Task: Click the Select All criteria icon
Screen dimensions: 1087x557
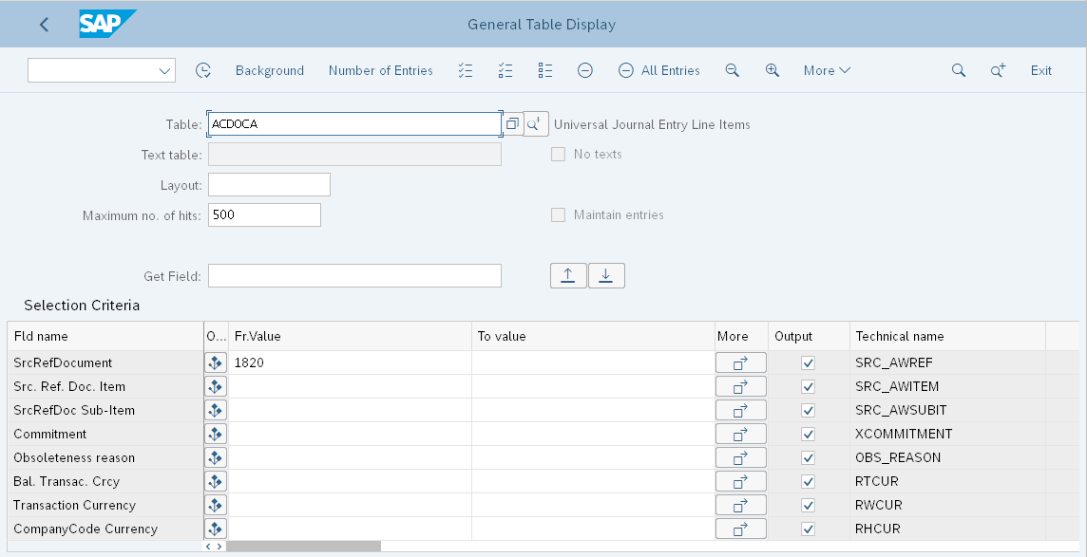Action: pyautogui.click(x=465, y=69)
